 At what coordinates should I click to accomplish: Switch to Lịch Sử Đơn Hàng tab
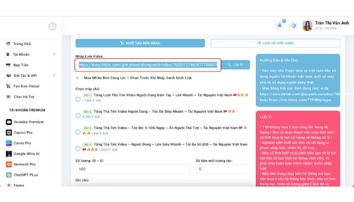(276, 43)
